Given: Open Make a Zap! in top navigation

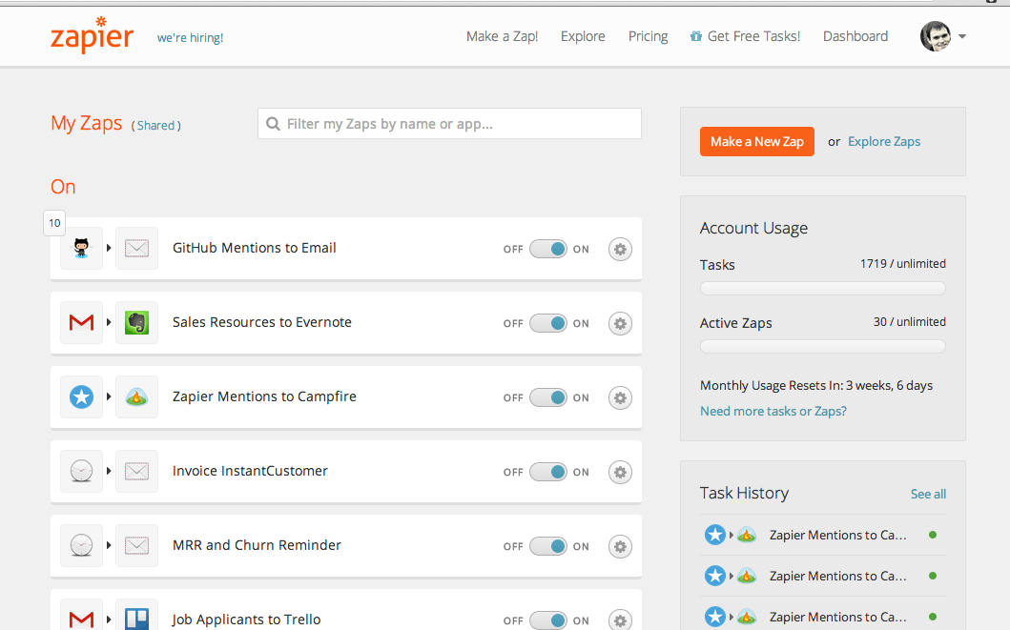Looking at the screenshot, I should click(502, 36).
